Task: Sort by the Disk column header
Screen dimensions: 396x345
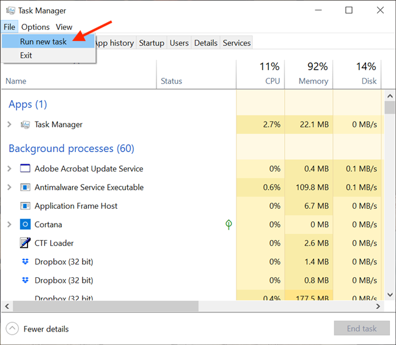Action: point(357,74)
